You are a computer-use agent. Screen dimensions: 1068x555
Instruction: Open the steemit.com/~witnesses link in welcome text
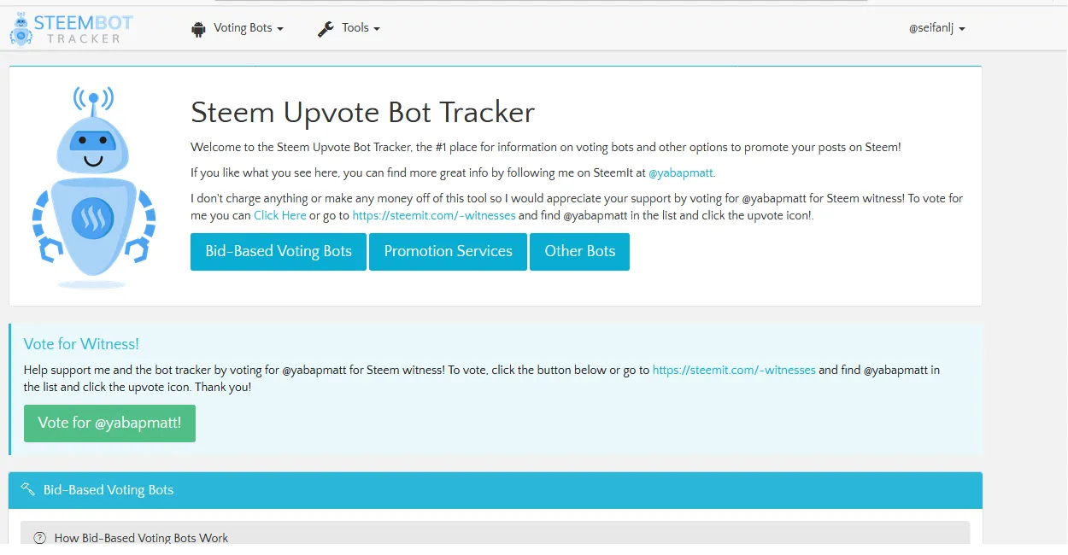pyautogui.click(x=434, y=215)
